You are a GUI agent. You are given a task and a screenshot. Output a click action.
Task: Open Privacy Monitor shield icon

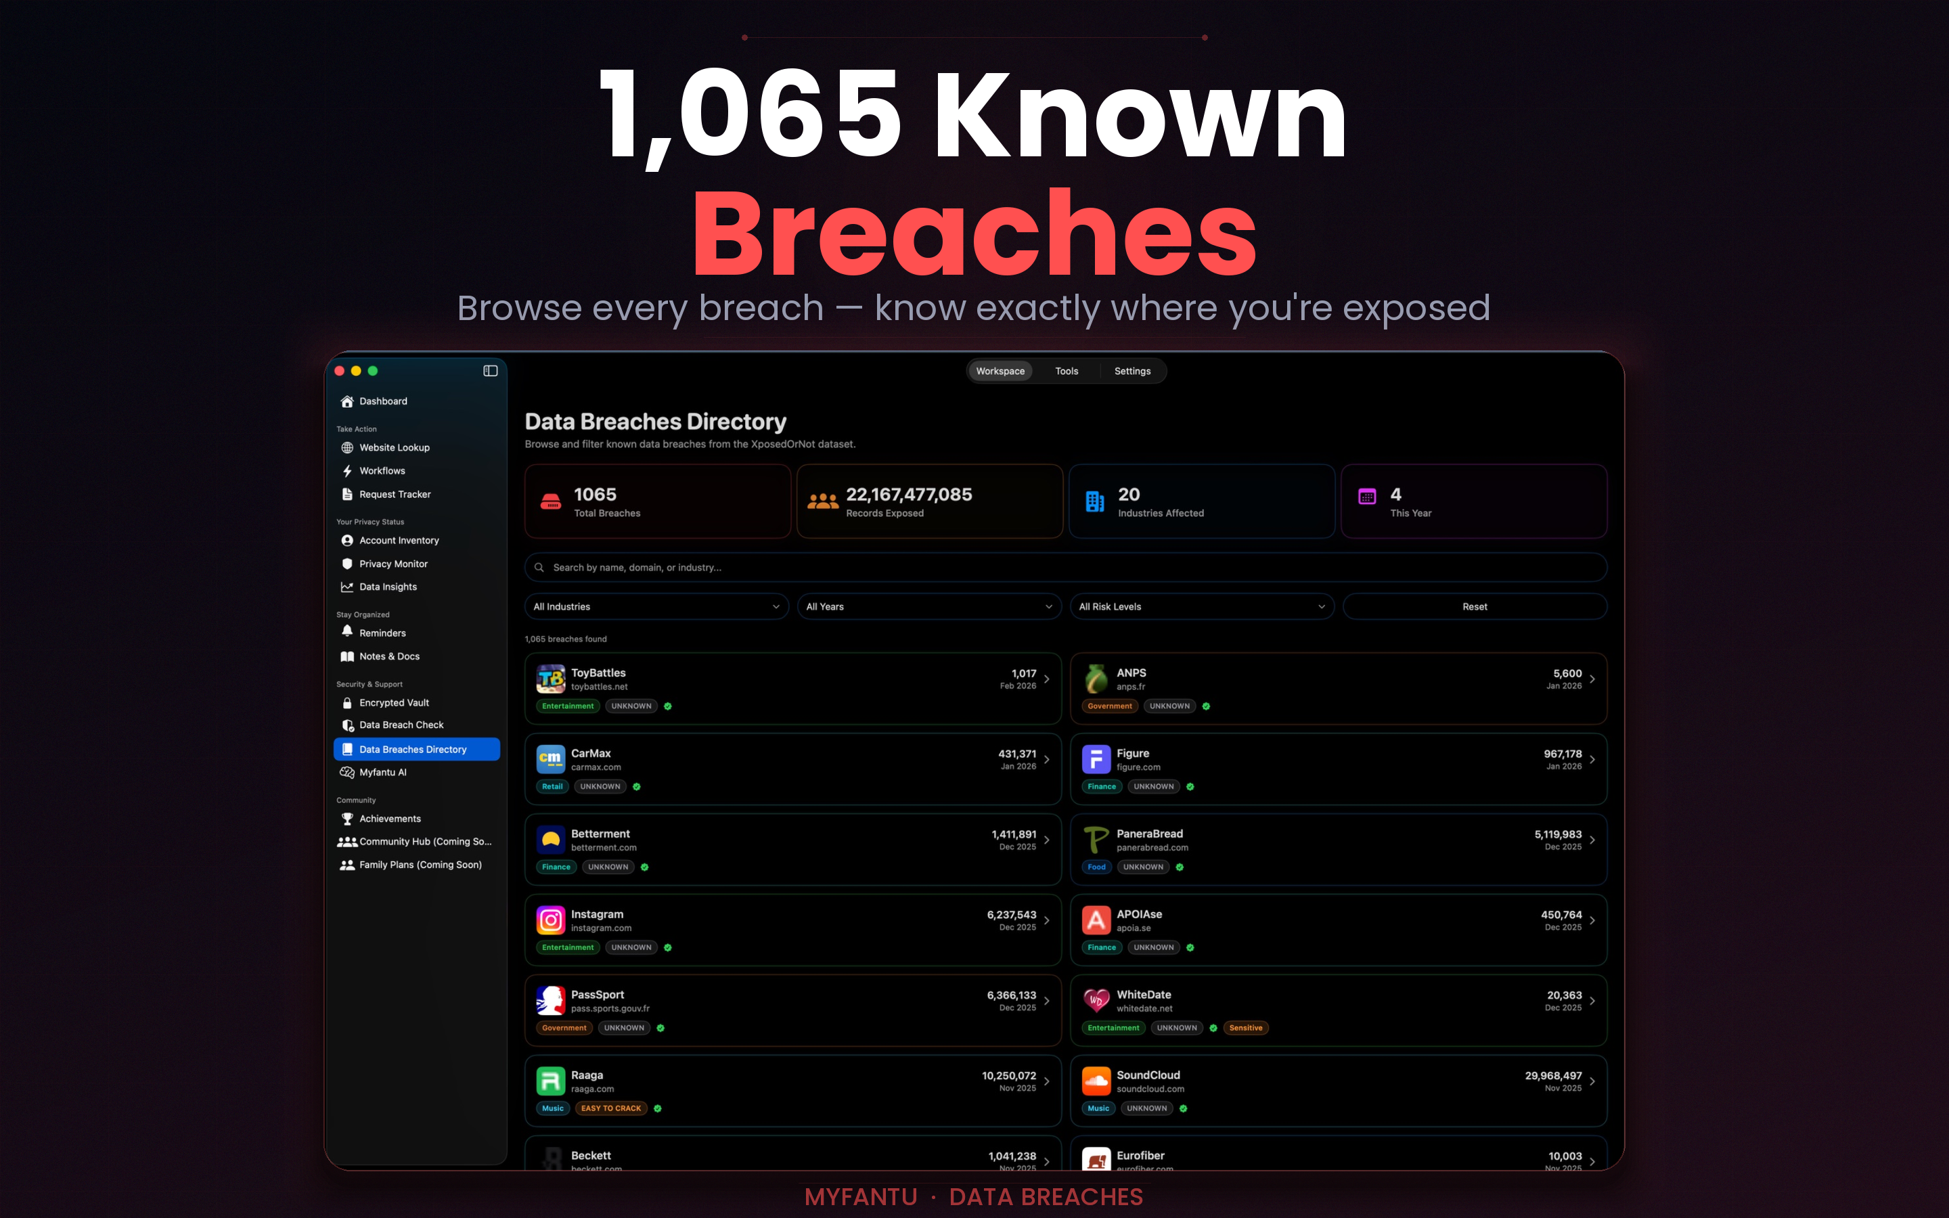pos(347,564)
